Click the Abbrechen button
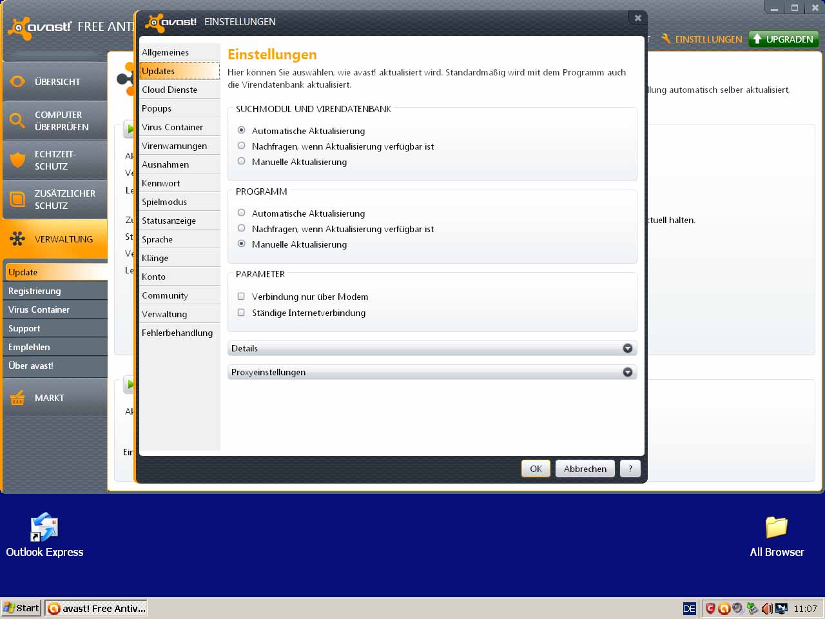Viewport: 825px width, 619px height. click(x=585, y=469)
